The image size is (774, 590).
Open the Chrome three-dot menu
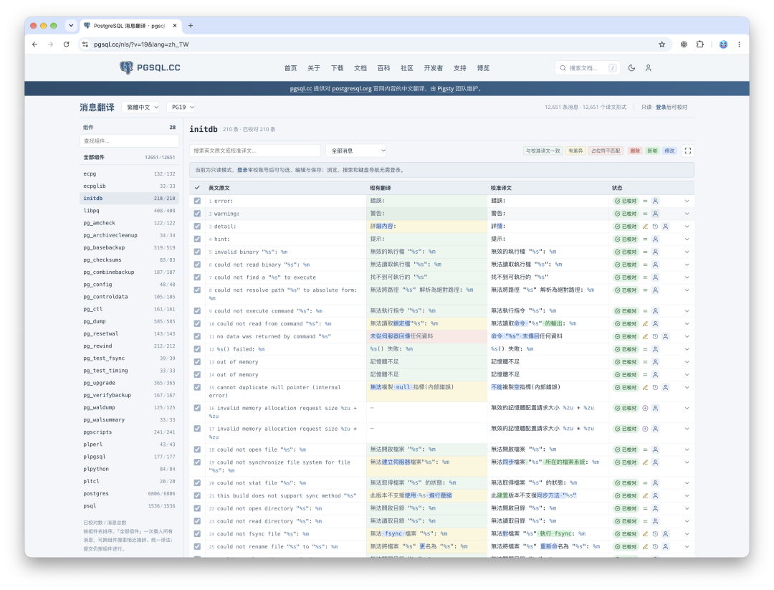point(739,44)
